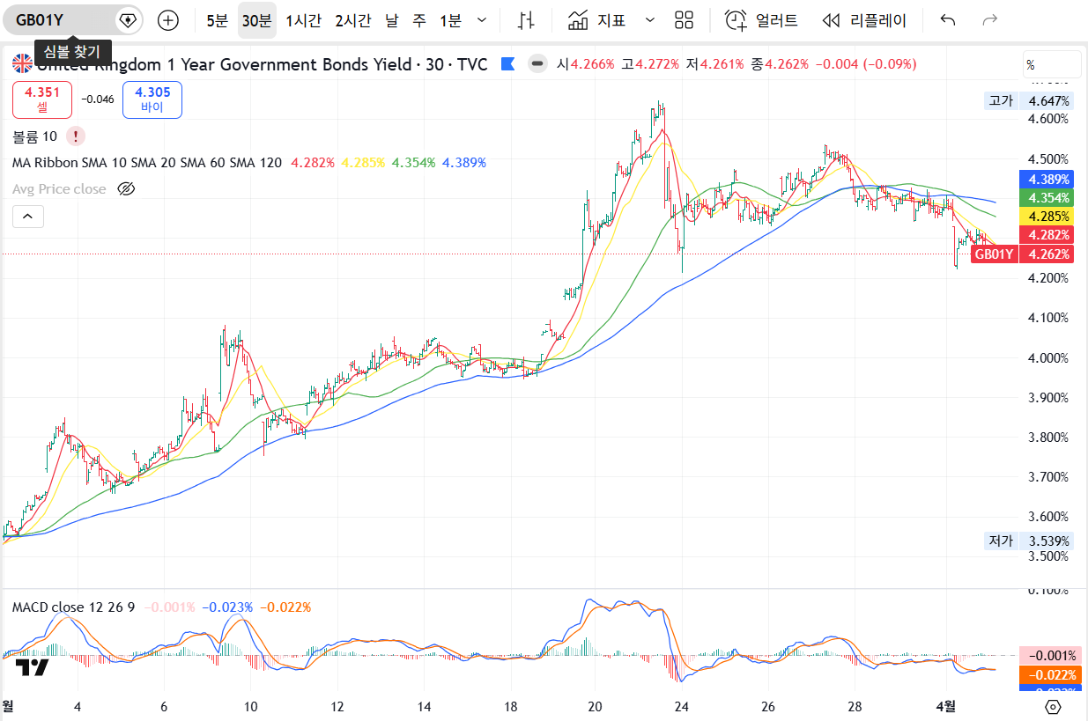This screenshot has width=1088, height=721.
Task: Start bar 리플레이 mode
Action: click(x=864, y=20)
